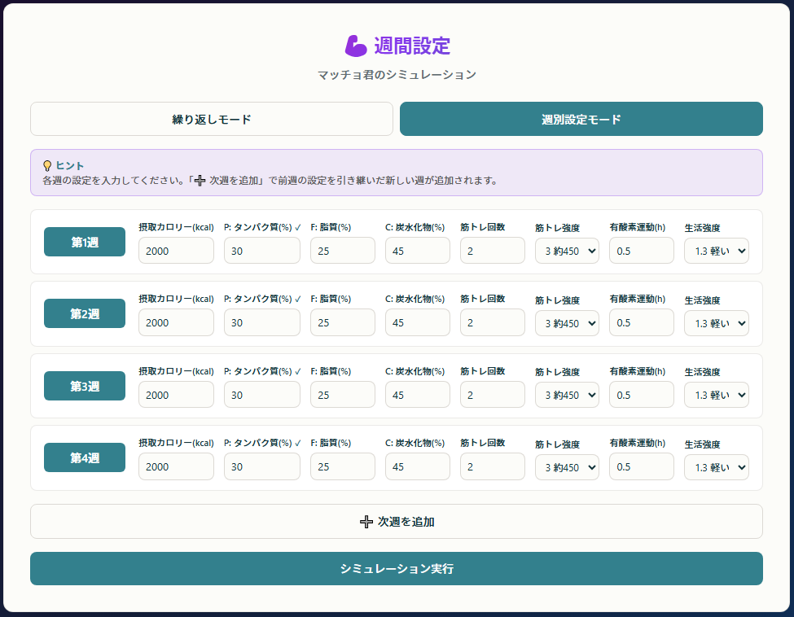Open 生活強度 dropdown for week 3
Image resolution: width=794 pixels, height=617 pixels.
[x=717, y=395]
